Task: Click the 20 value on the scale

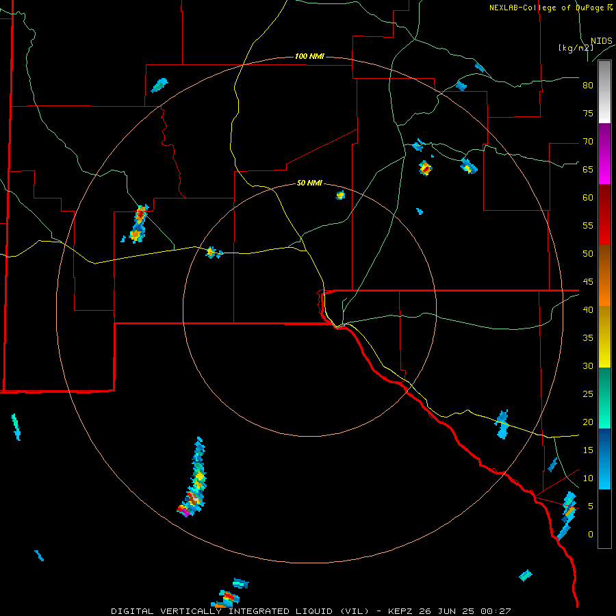Action: (588, 422)
